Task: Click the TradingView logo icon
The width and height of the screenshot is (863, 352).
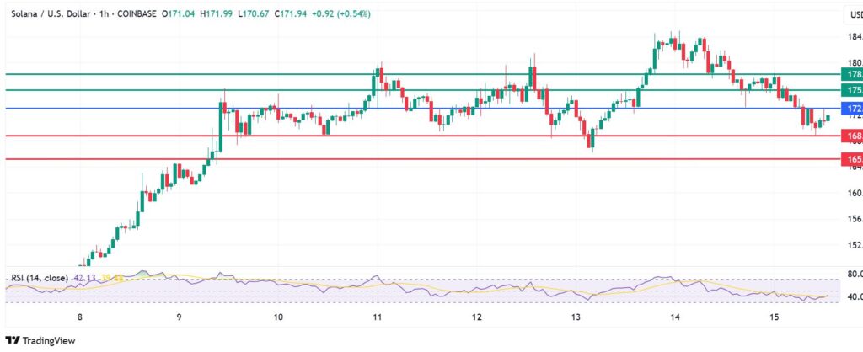Action: [13, 340]
